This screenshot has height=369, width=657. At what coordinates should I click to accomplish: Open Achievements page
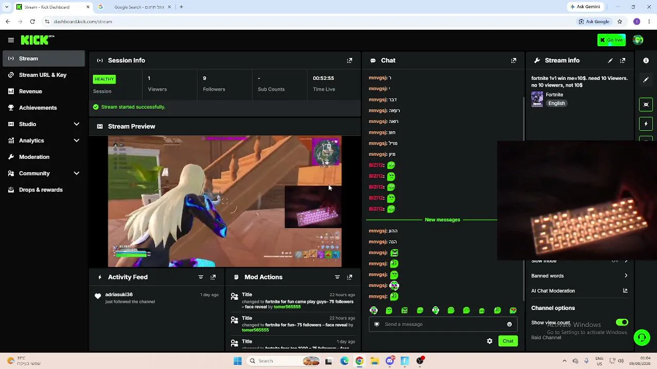pyautogui.click(x=44, y=108)
